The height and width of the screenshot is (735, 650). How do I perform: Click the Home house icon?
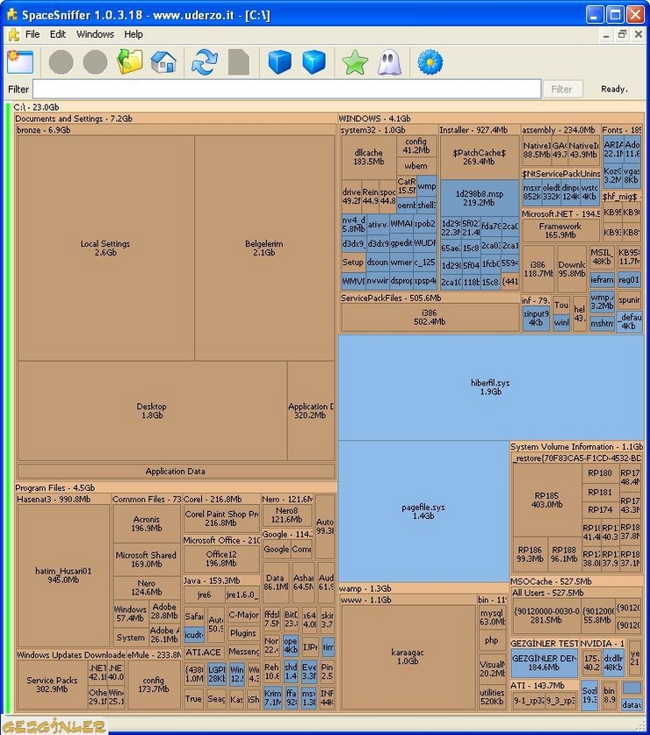point(163,61)
